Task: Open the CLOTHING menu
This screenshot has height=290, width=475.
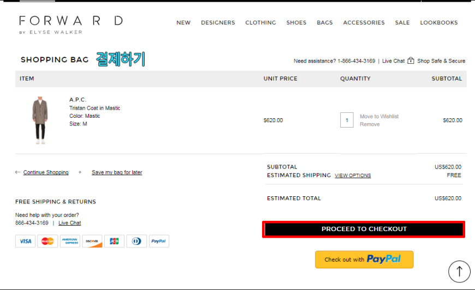Action: (260, 23)
